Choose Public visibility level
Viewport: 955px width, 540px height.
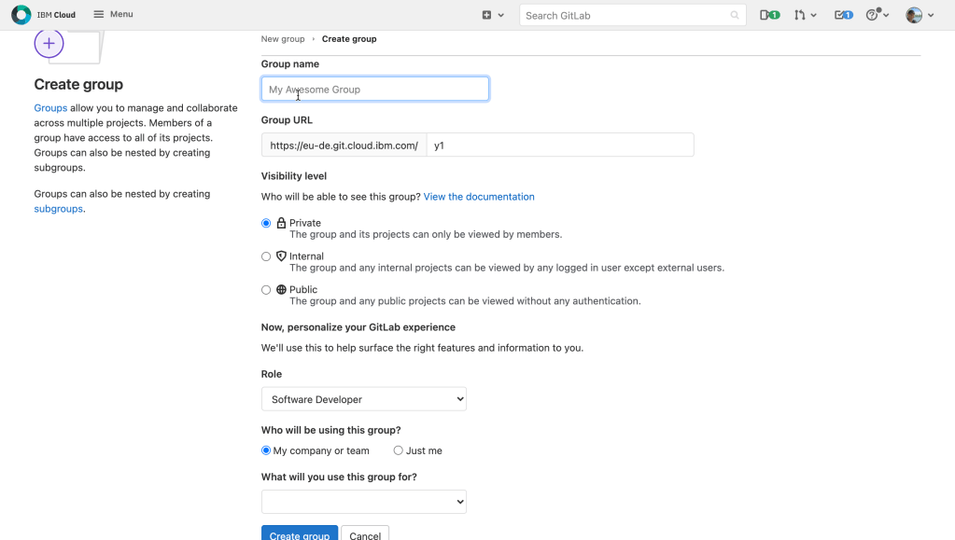point(266,290)
